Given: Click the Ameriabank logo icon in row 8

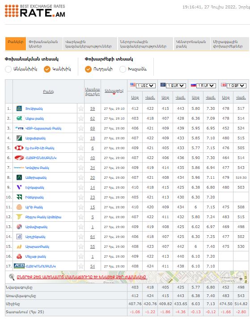Looking at the screenshot, I should tap(19, 177).
